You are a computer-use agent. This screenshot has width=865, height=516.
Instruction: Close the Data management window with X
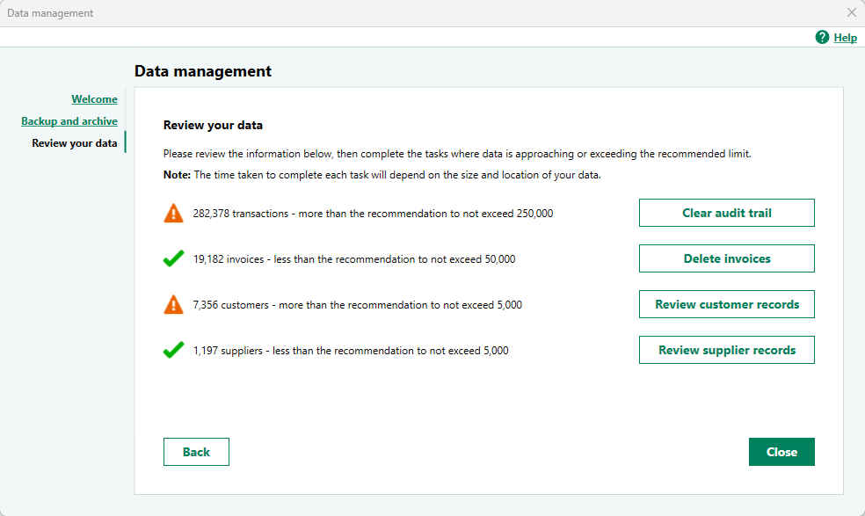[851, 13]
